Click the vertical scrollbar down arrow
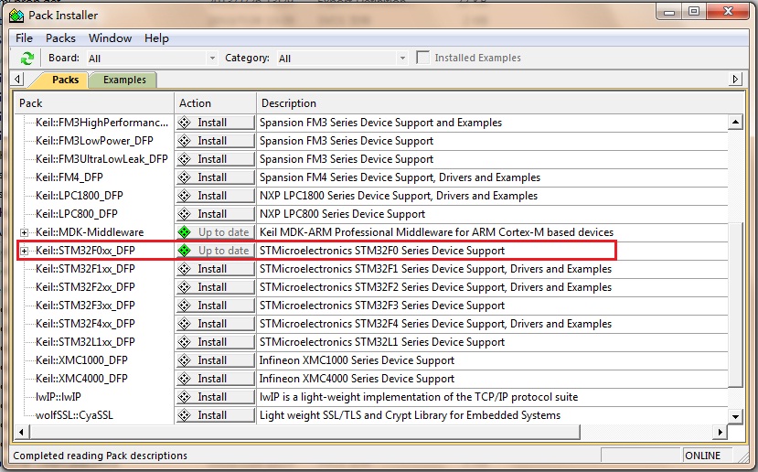The width and height of the screenshot is (758, 472). point(735,416)
